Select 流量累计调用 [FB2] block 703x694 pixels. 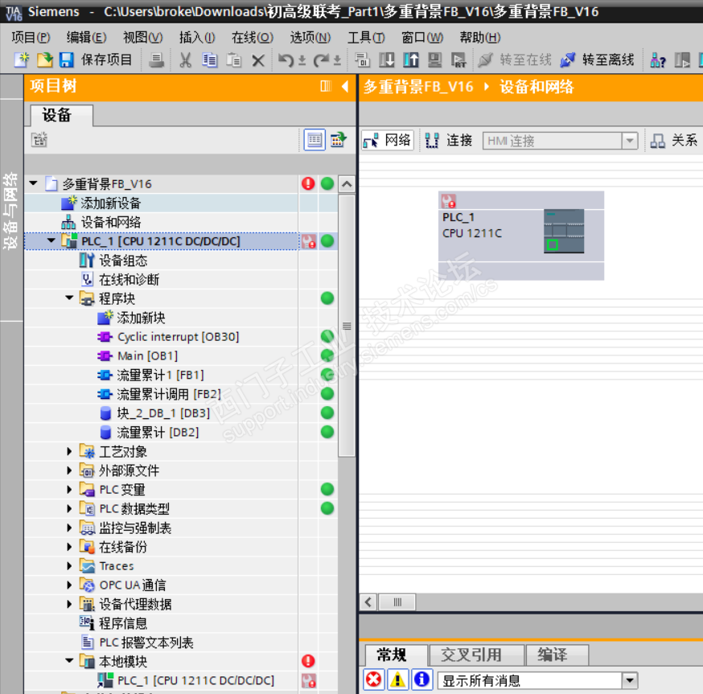click(169, 394)
